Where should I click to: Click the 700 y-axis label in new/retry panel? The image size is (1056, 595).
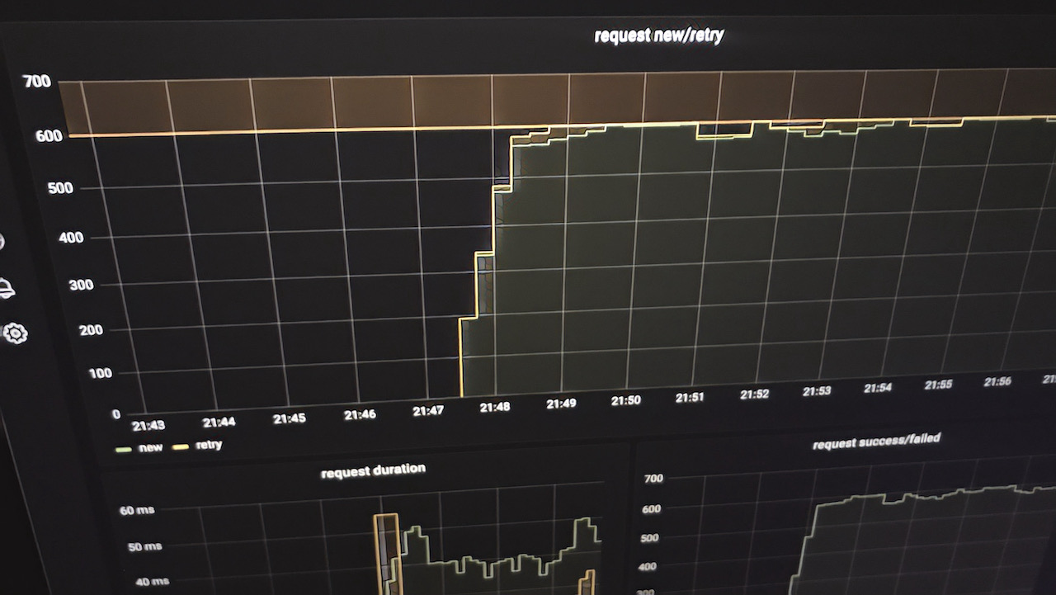37,81
